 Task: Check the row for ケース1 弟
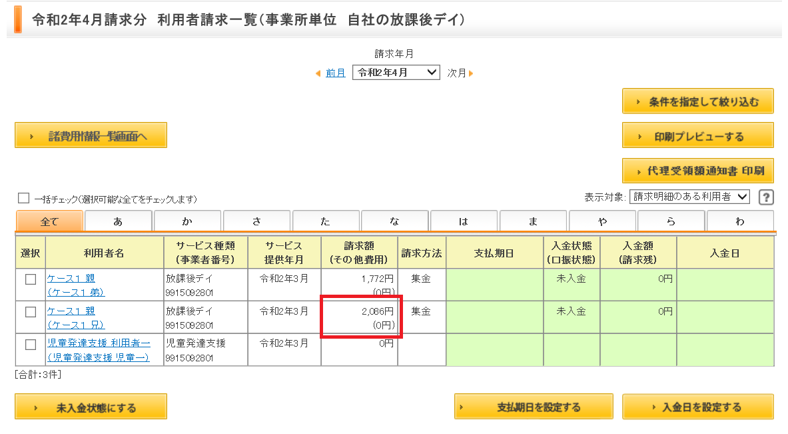tap(31, 279)
